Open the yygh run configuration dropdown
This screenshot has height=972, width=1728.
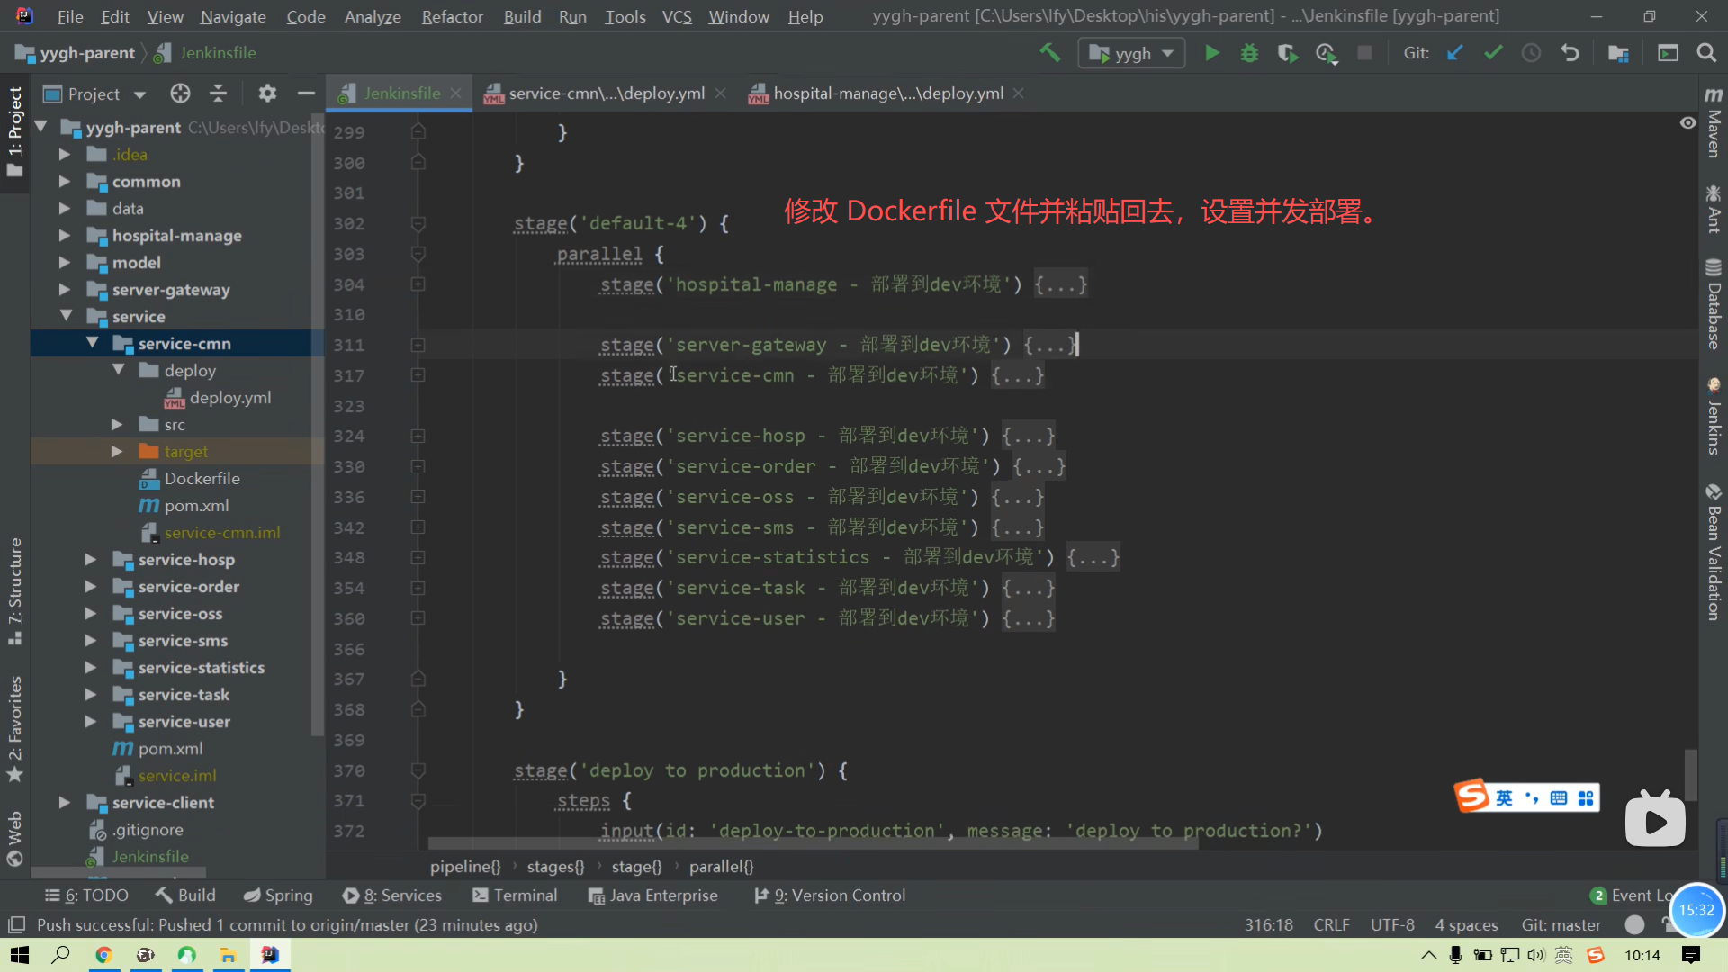coord(1131,54)
